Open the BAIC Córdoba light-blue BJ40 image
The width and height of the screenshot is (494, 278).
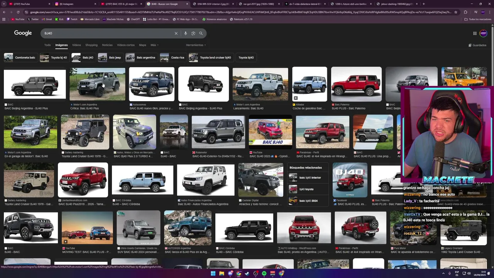(x=142, y=180)
